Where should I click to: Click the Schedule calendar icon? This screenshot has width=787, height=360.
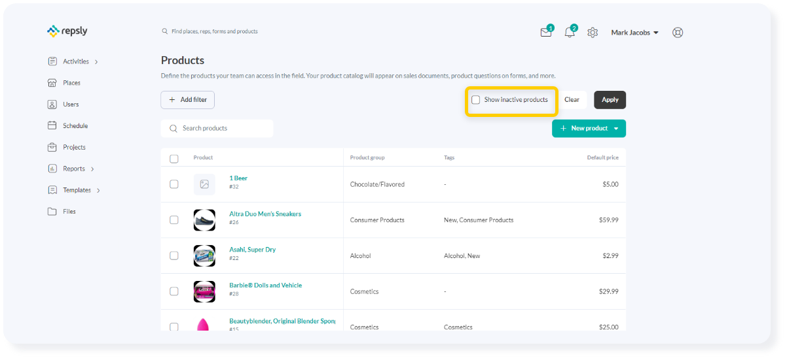point(52,125)
